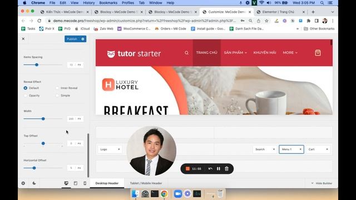
Task: Select the Default reveal effect radio
Action: 26,88
